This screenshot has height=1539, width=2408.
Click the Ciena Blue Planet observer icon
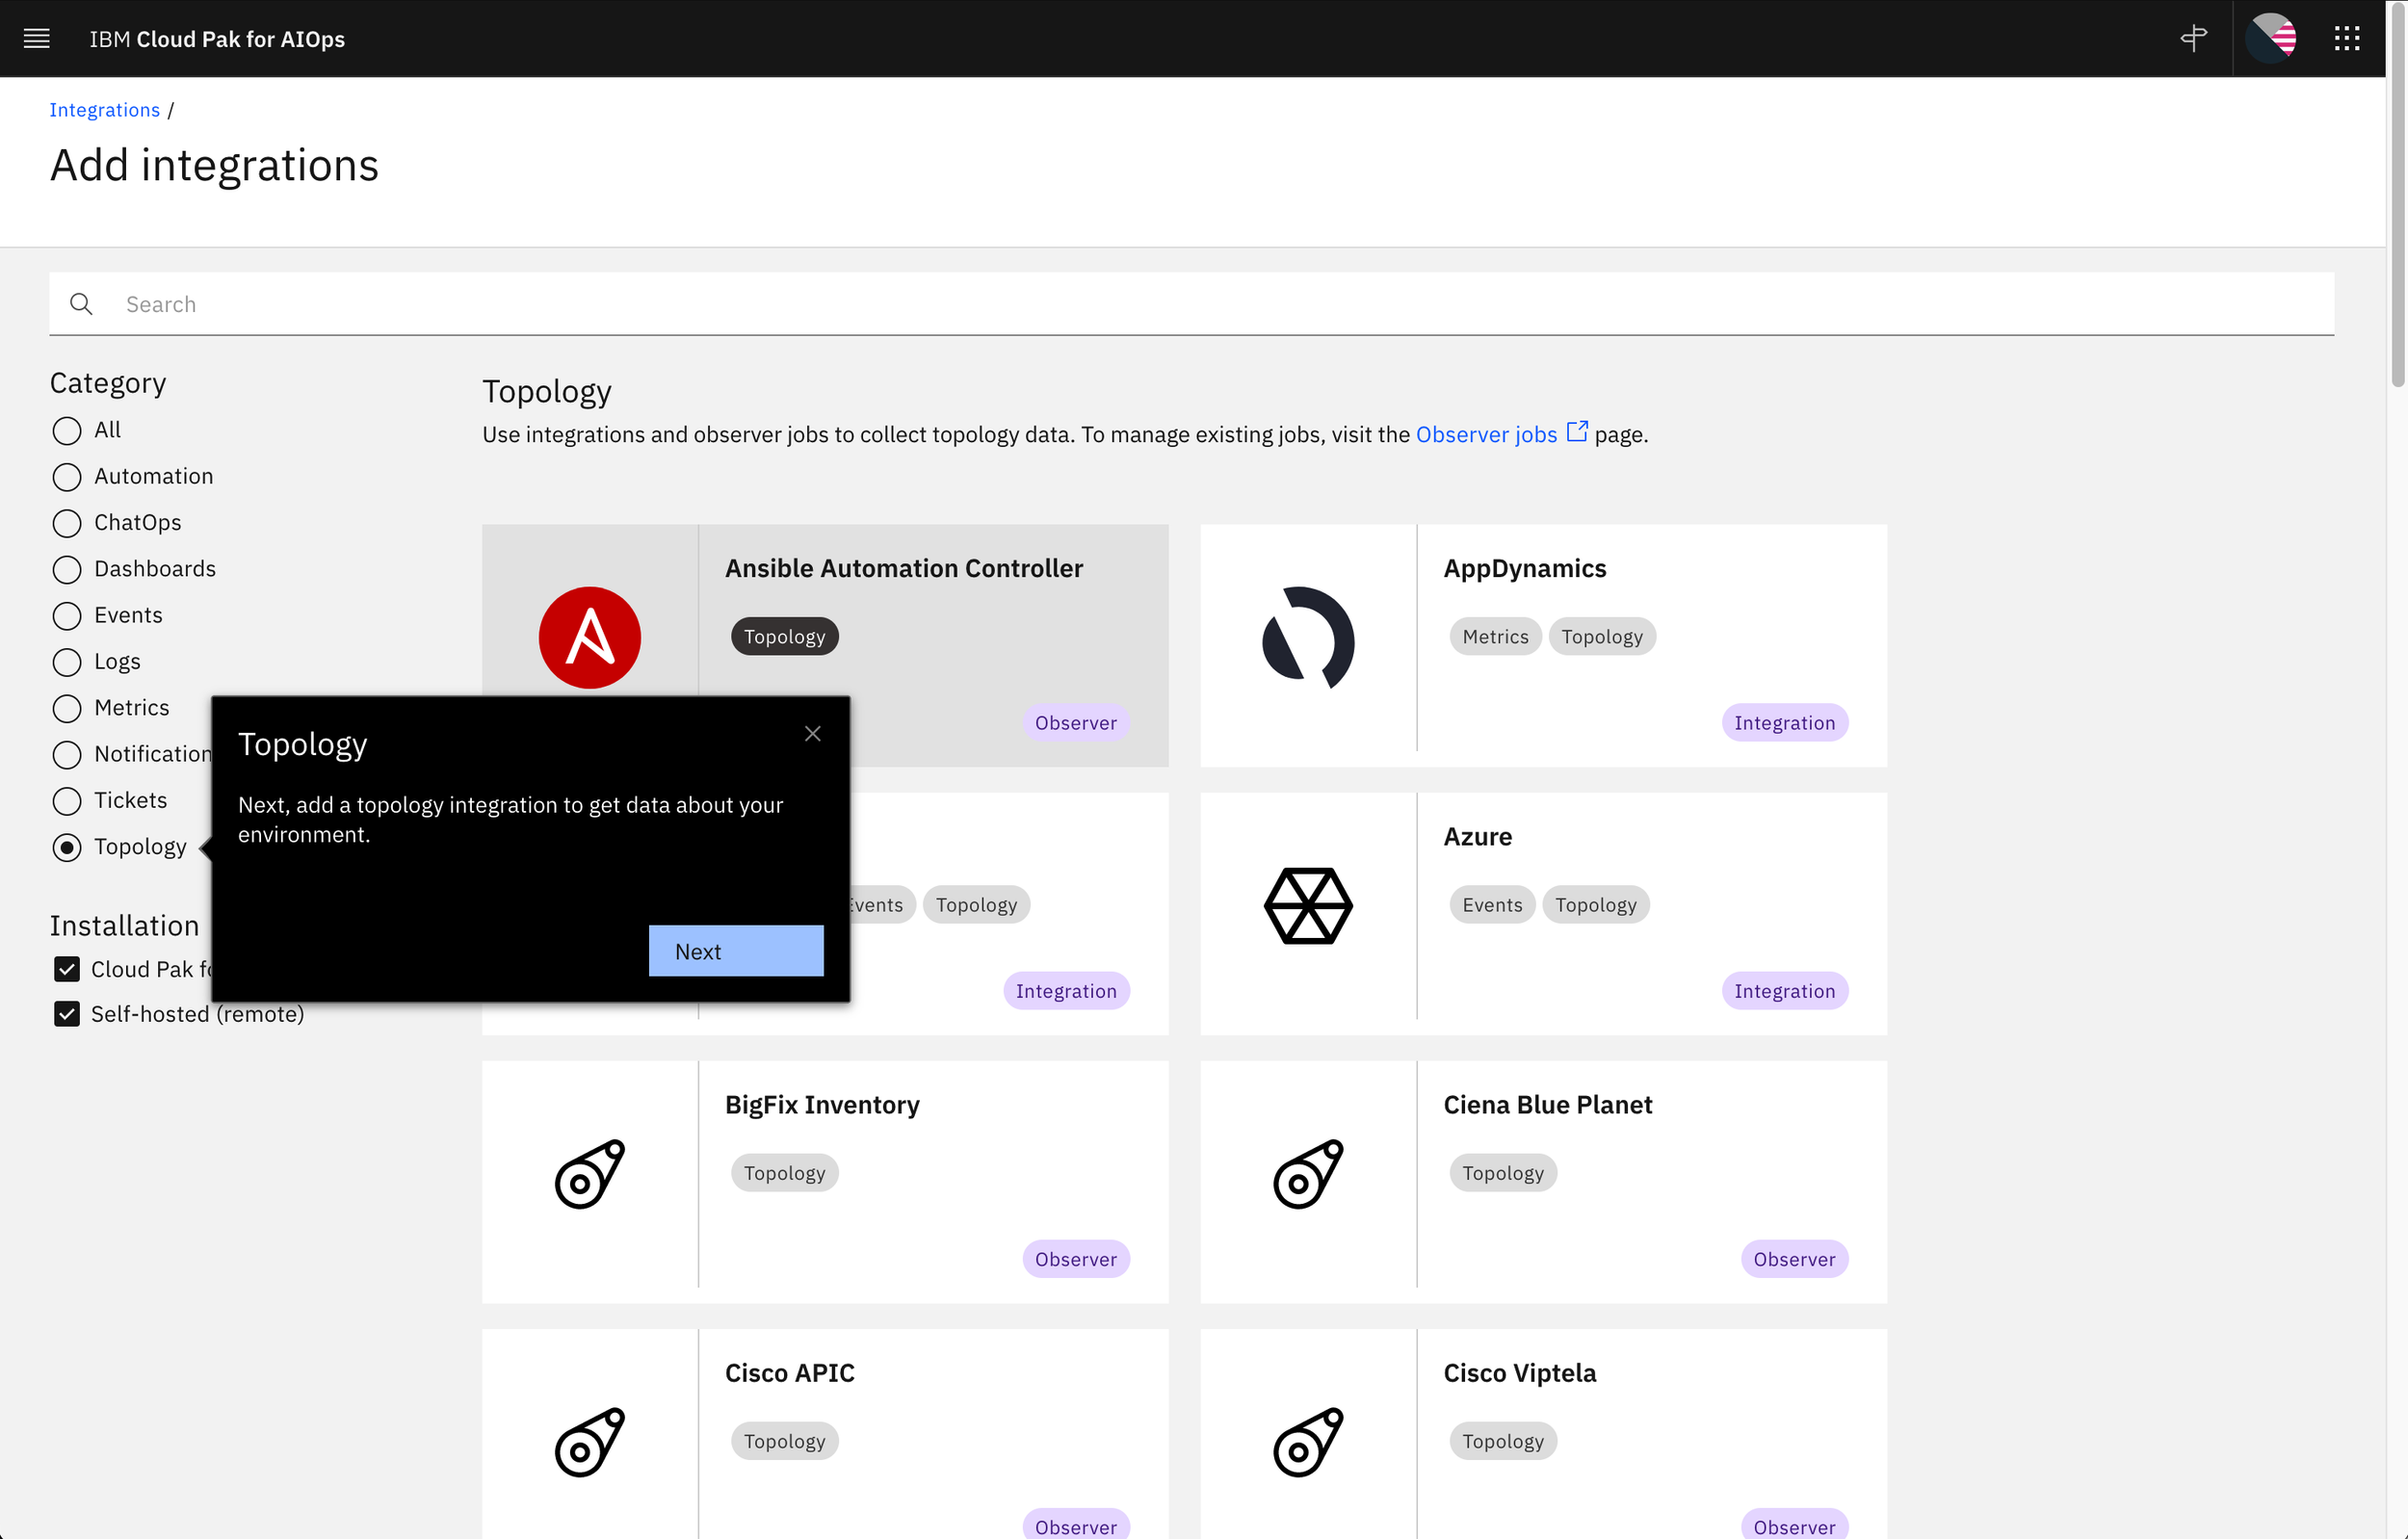tap(1308, 1174)
